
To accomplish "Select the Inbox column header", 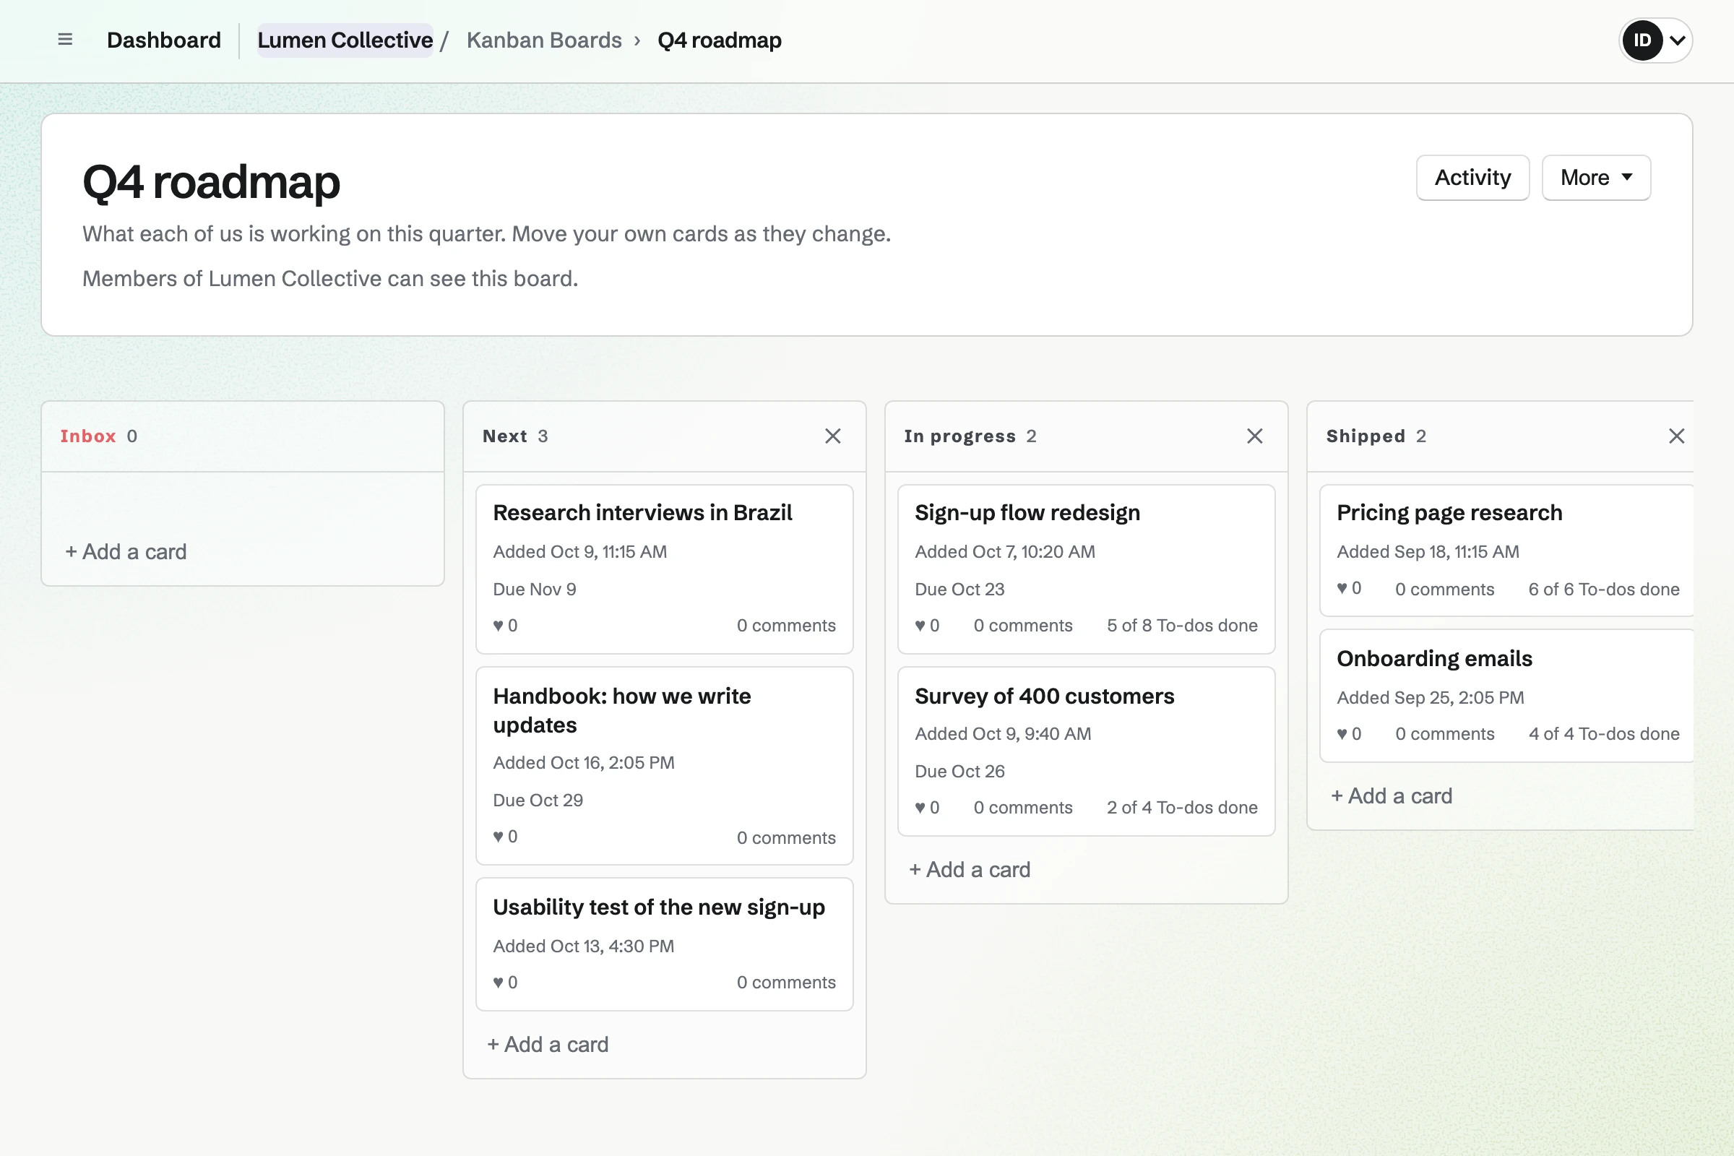I will click(87, 436).
